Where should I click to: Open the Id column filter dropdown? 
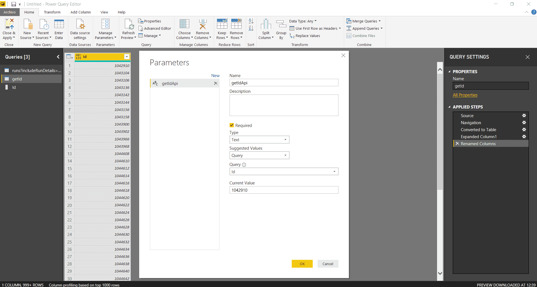coord(127,57)
